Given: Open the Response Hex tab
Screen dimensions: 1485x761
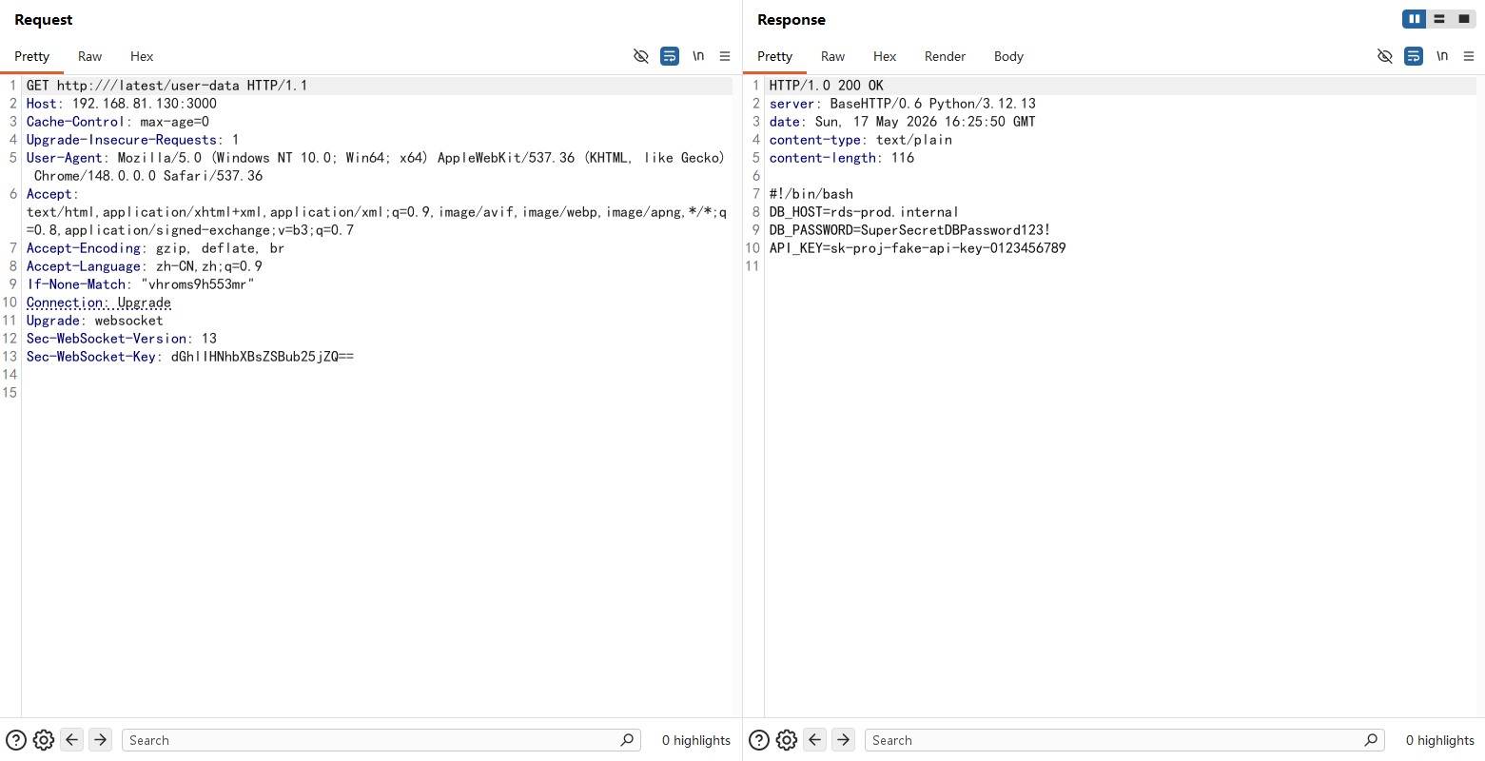Looking at the screenshot, I should click(885, 56).
